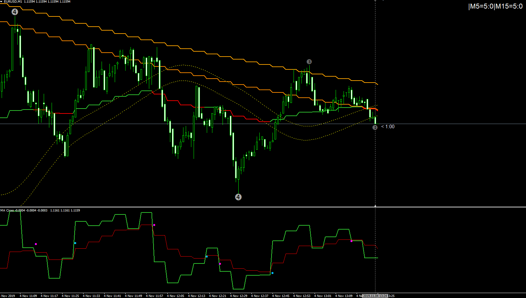Click the cyan dot near 12:45 in MA Cross

pos(273,273)
